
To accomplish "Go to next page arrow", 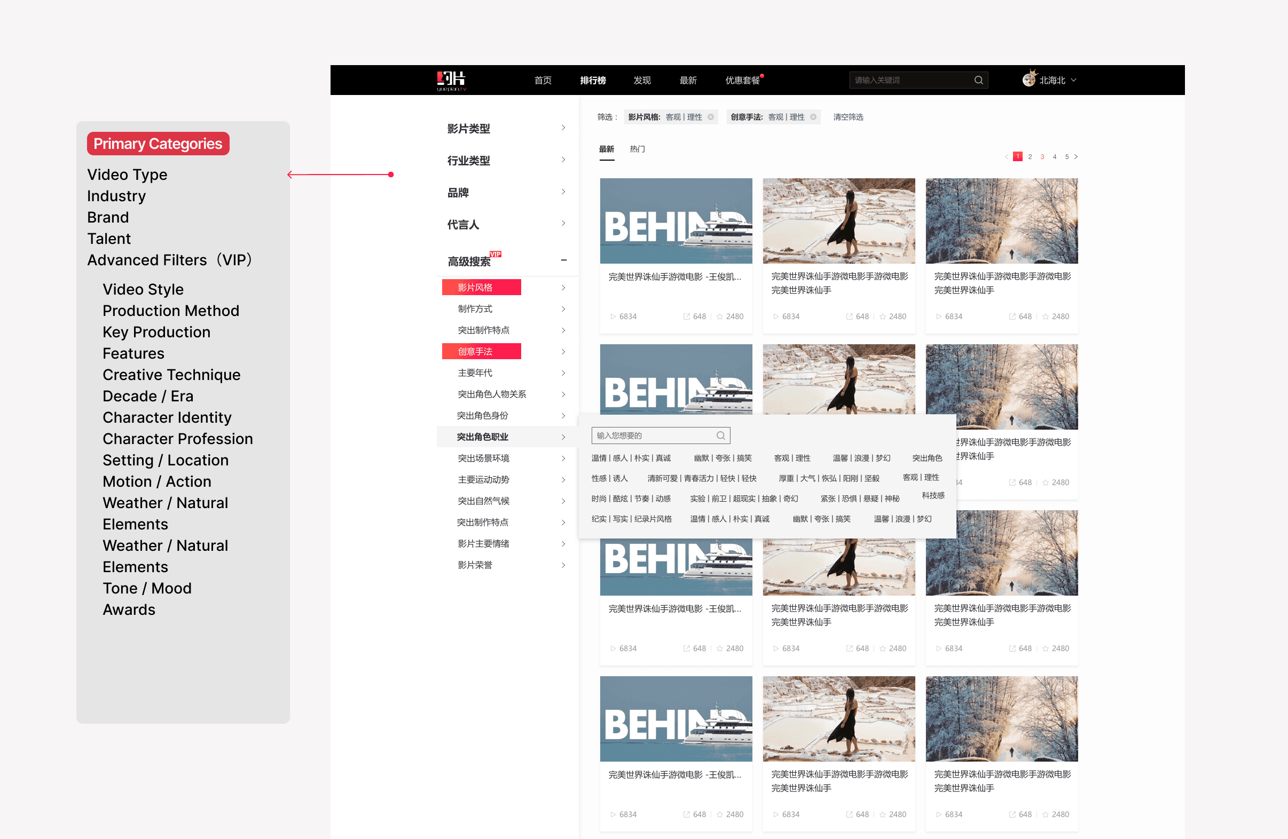I will 1076,157.
